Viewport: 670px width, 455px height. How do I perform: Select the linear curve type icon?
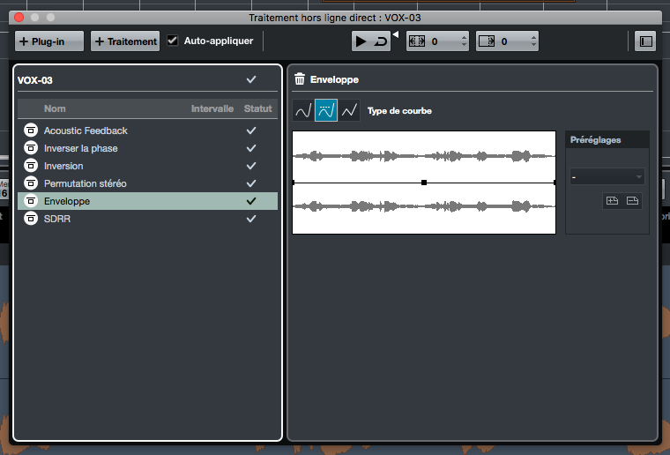click(x=349, y=110)
